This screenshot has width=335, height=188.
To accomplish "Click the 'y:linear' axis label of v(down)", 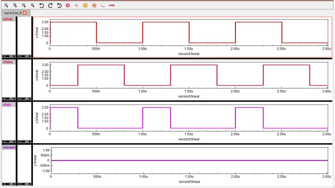I will pos(35,160).
